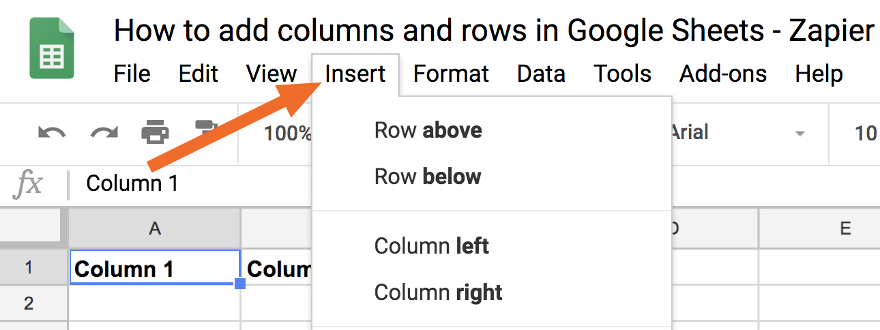Screen dimensions: 880x330
Task: Undo the last action
Action: [52, 132]
